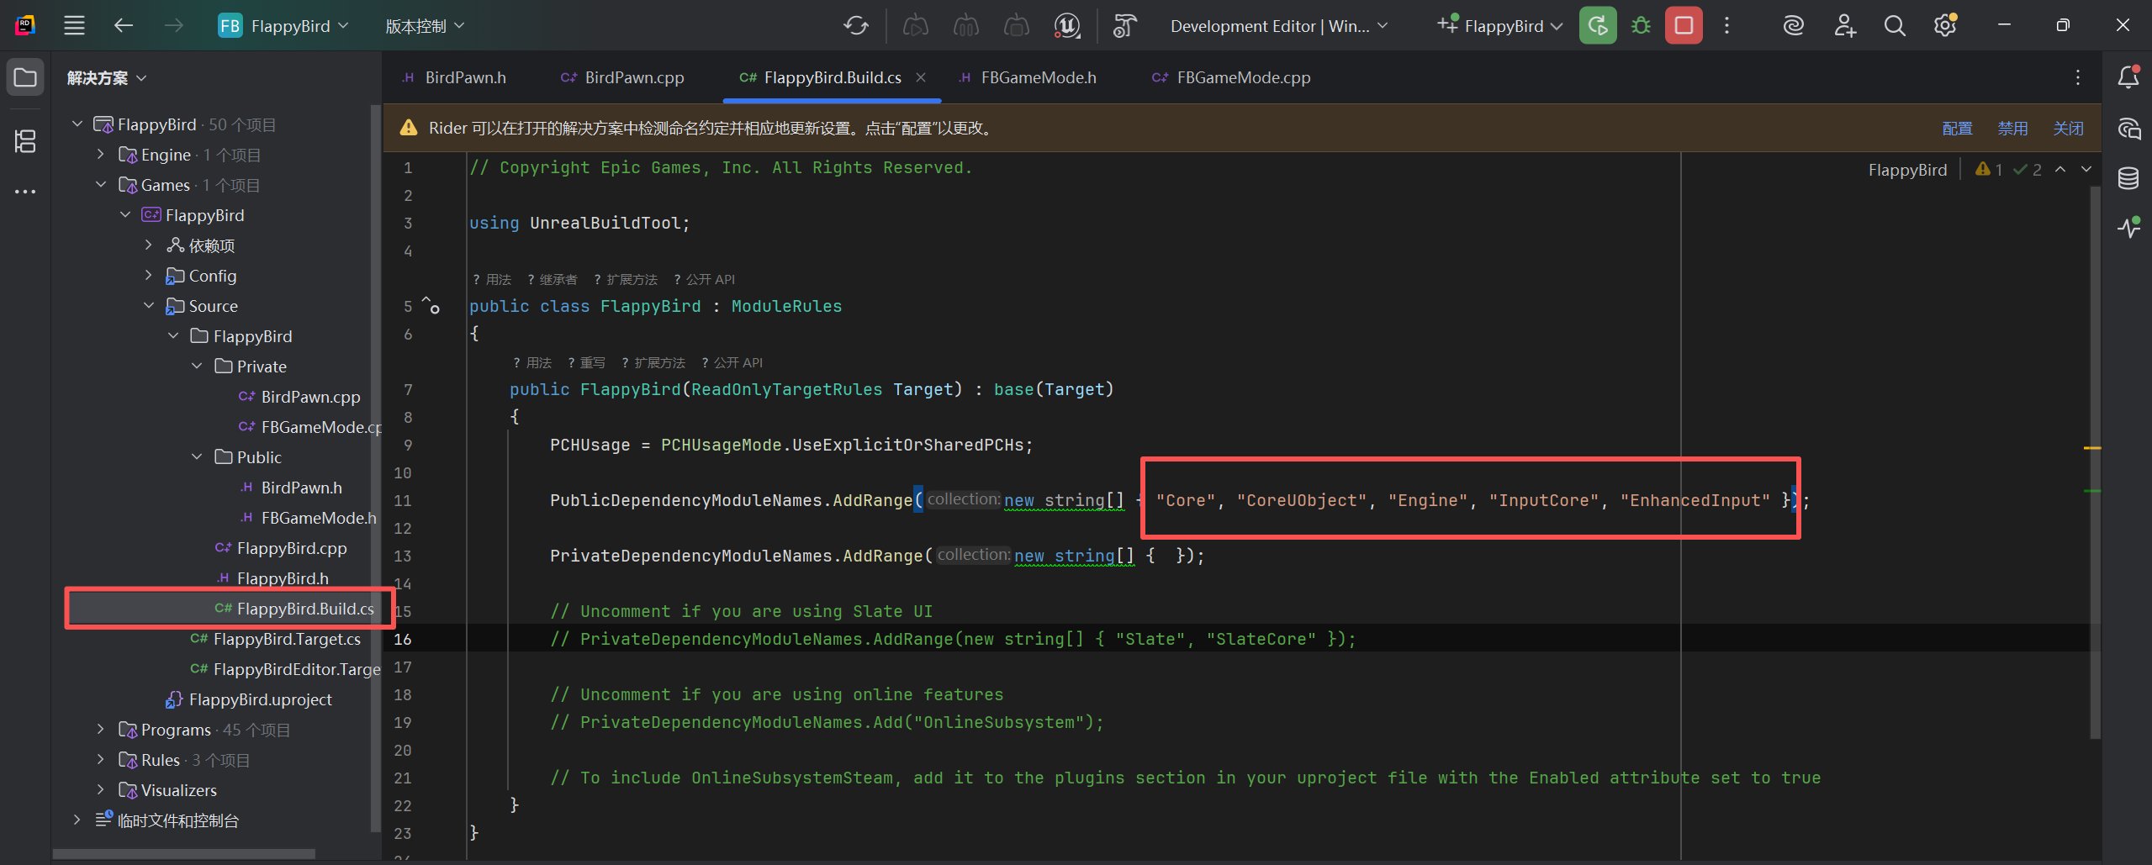Open the FlappyBird project dropdown
The width and height of the screenshot is (2152, 865).
click(x=283, y=26)
